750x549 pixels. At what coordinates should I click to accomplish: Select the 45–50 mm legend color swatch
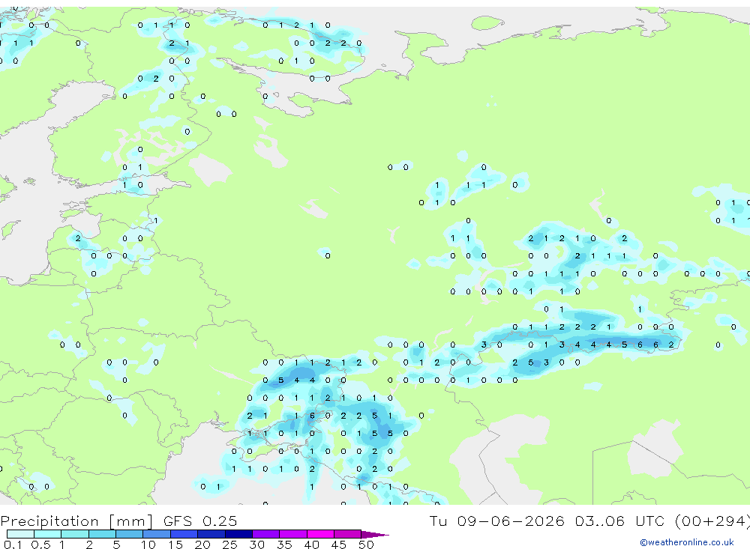coord(348,534)
